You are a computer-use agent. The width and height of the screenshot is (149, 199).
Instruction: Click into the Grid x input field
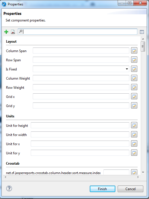(81, 96)
